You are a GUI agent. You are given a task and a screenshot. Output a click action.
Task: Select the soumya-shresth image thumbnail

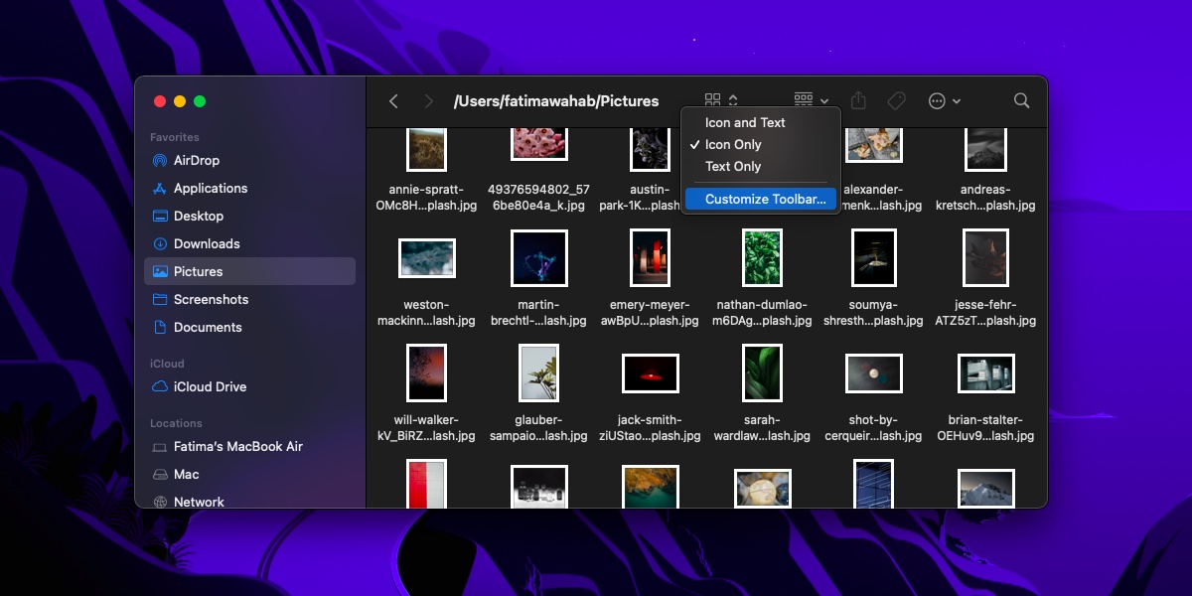pyautogui.click(x=873, y=258)
